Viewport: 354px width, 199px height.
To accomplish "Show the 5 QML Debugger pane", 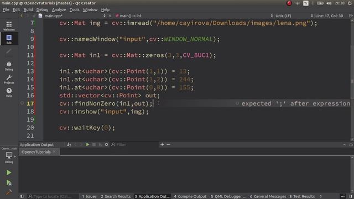I will pos(228,196).
